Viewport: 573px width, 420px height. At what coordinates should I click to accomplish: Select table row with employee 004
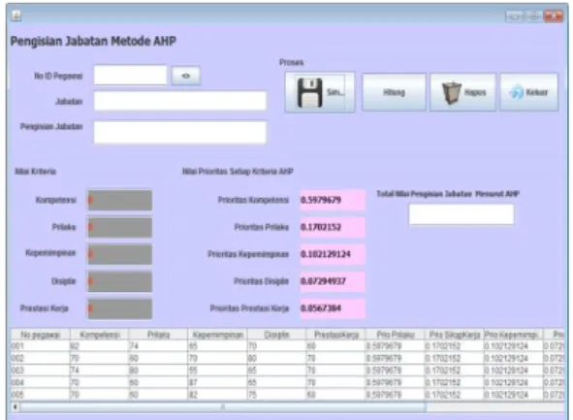(x=287, y=382)
